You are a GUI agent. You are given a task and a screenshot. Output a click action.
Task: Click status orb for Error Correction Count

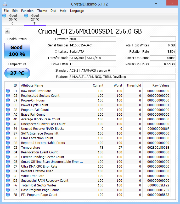pyautogui.click(x=8, y=138)
